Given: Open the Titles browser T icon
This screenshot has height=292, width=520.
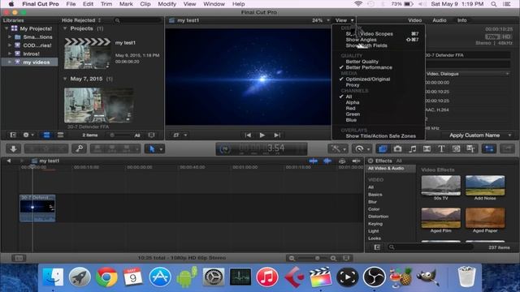Looking at the screenshot, I should coord(441,149).
